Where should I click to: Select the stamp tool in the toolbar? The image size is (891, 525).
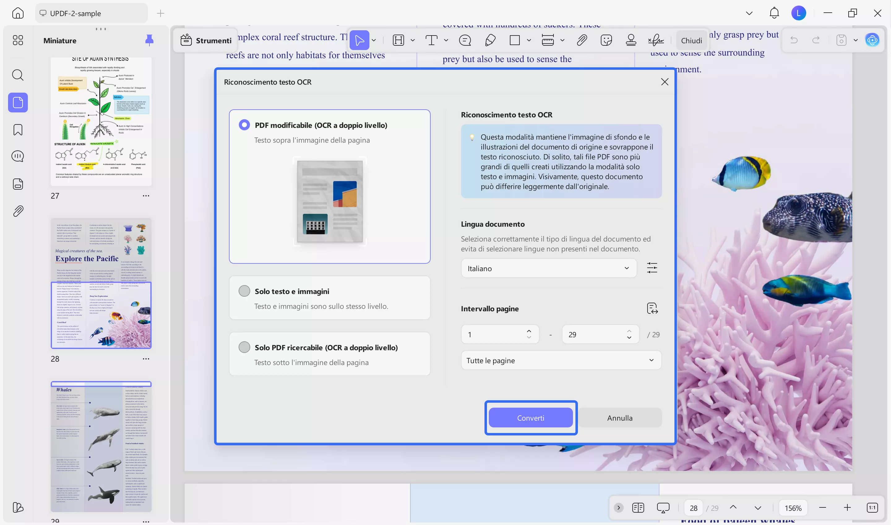(x=631, y=40)
